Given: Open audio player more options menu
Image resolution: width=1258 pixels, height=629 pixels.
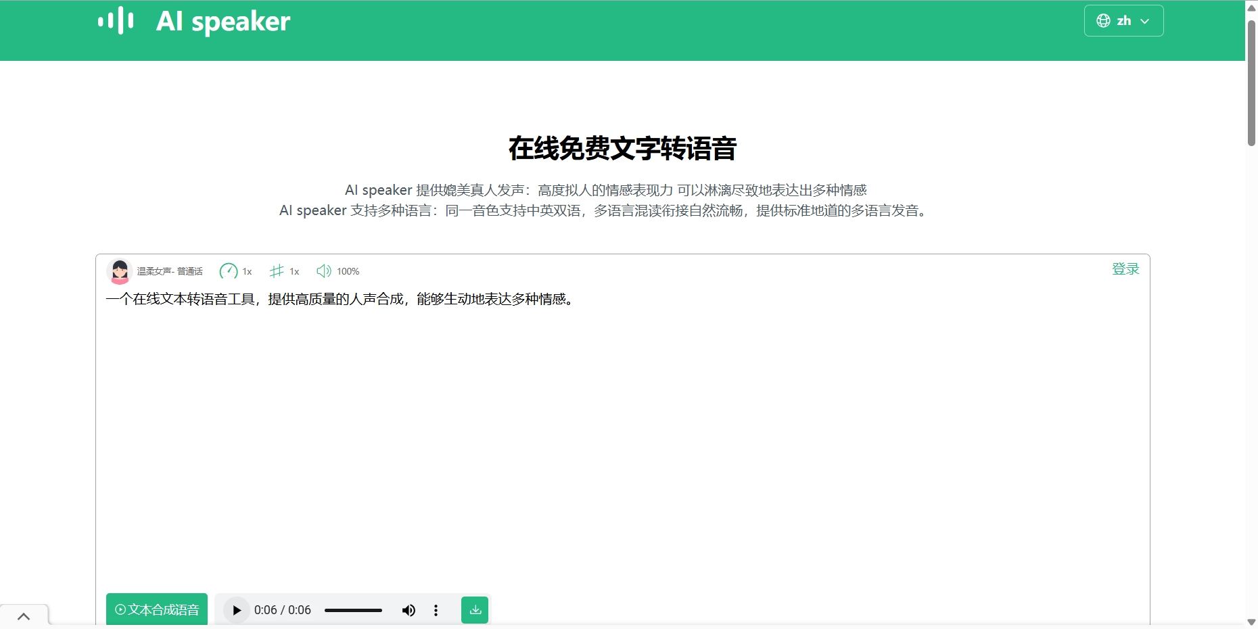Looking at the screenshot, I should (x=436, y=610).
